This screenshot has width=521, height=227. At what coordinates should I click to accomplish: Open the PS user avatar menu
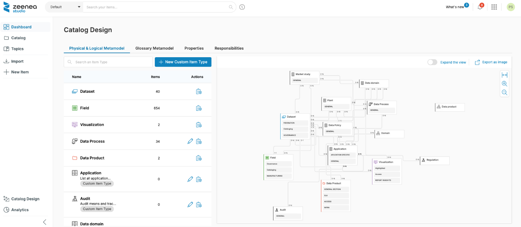click(511, 7)
